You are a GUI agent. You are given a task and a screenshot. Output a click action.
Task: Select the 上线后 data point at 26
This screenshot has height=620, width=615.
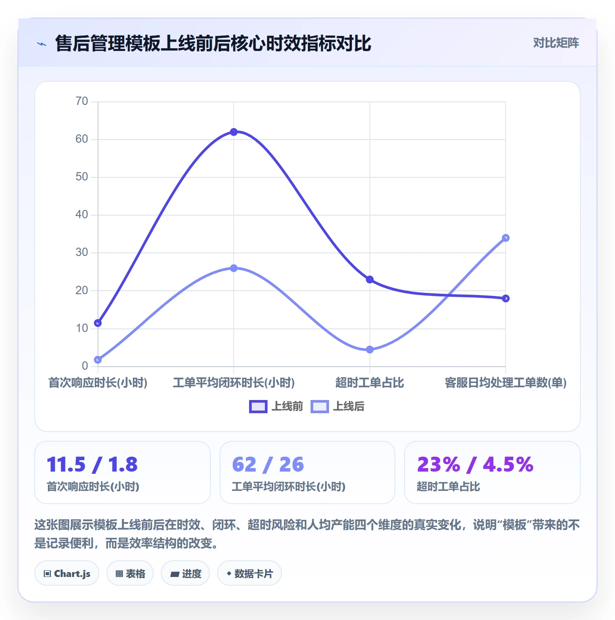pos(234,268)
